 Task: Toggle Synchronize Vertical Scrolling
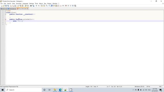pos(42,6)
